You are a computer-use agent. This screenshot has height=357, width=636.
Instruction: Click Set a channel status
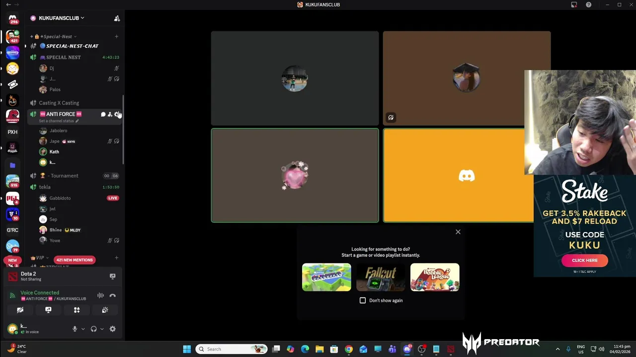click(x=59, y=121)
